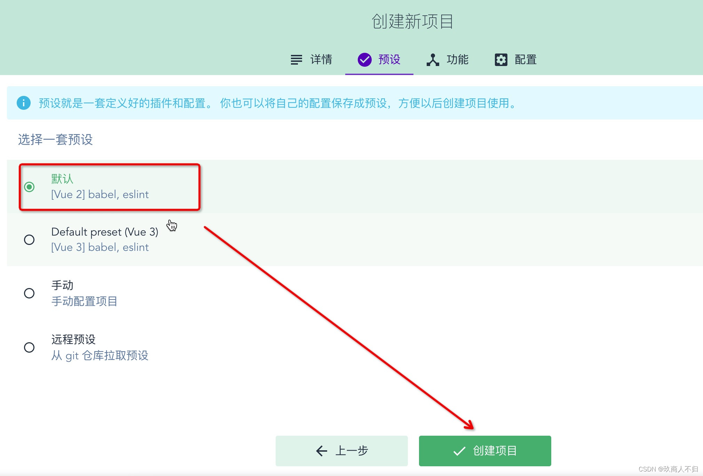Screen dimensions: 703x476
Task: Choose the 远程预设 remote preset radio
Action: pos(29,347)
